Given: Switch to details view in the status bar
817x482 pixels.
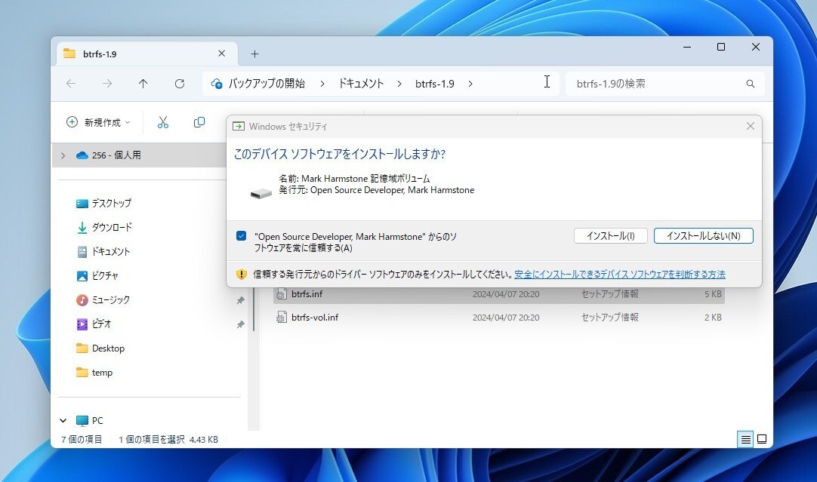Looking at the screenshot, I should (x=745, y=438).
